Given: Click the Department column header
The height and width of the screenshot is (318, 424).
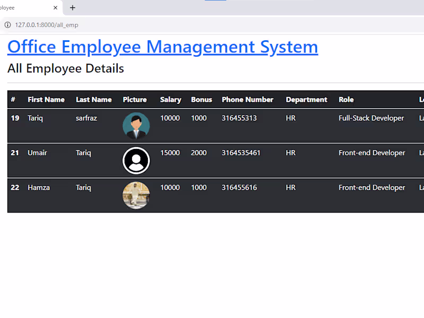Looking at the screenshot, I should pos(307,100).
